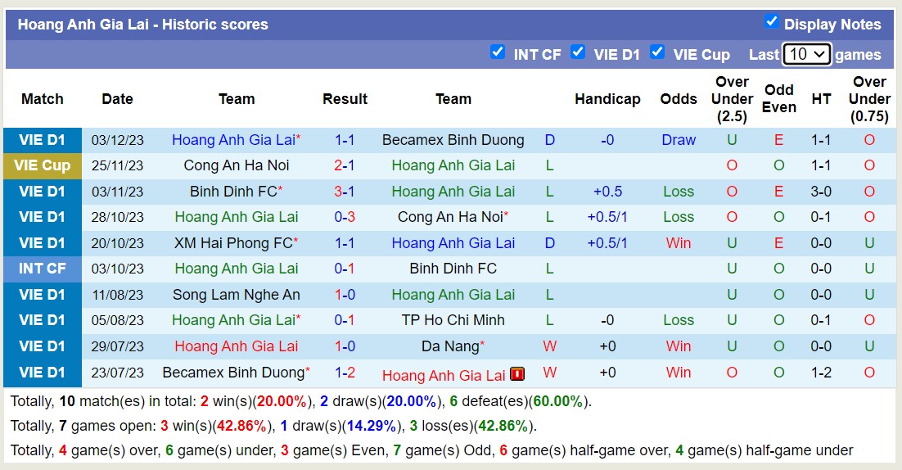902x470 pixels.
Task: Click the W outcome in the 29/07/23 row
Action: coord(550,346)
